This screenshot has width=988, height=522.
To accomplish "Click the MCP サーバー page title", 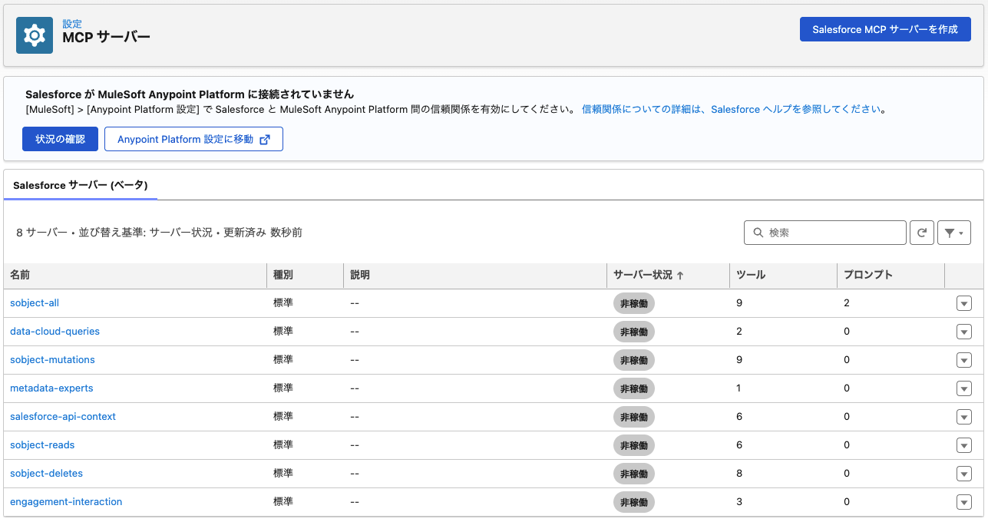I will point(106,37).
